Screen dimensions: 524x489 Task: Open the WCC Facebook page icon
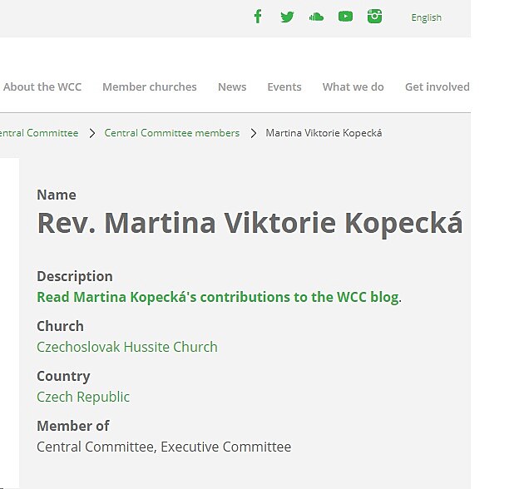point(258,17)
